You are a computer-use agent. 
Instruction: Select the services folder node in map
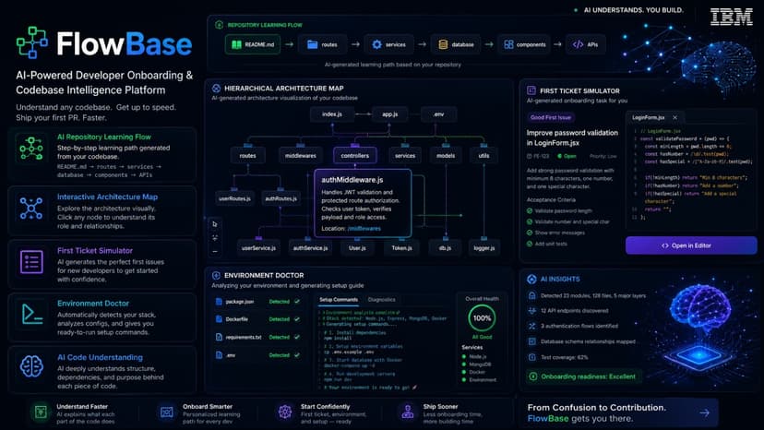click(405, 156)
